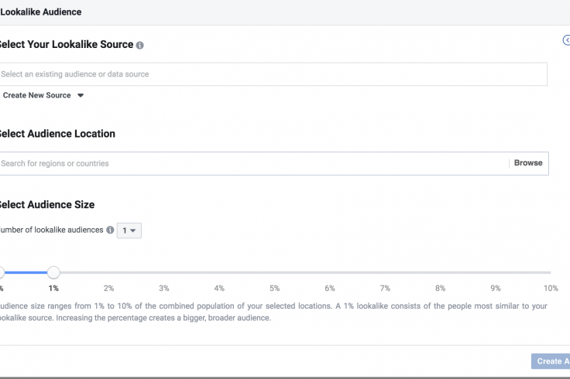Click the 9% position on slider track
Screen dimensions: 570x379
496,272
